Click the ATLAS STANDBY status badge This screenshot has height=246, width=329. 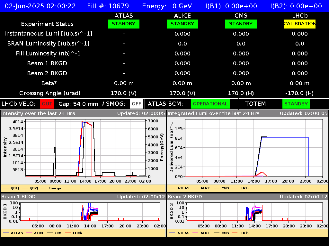[124, 24]
